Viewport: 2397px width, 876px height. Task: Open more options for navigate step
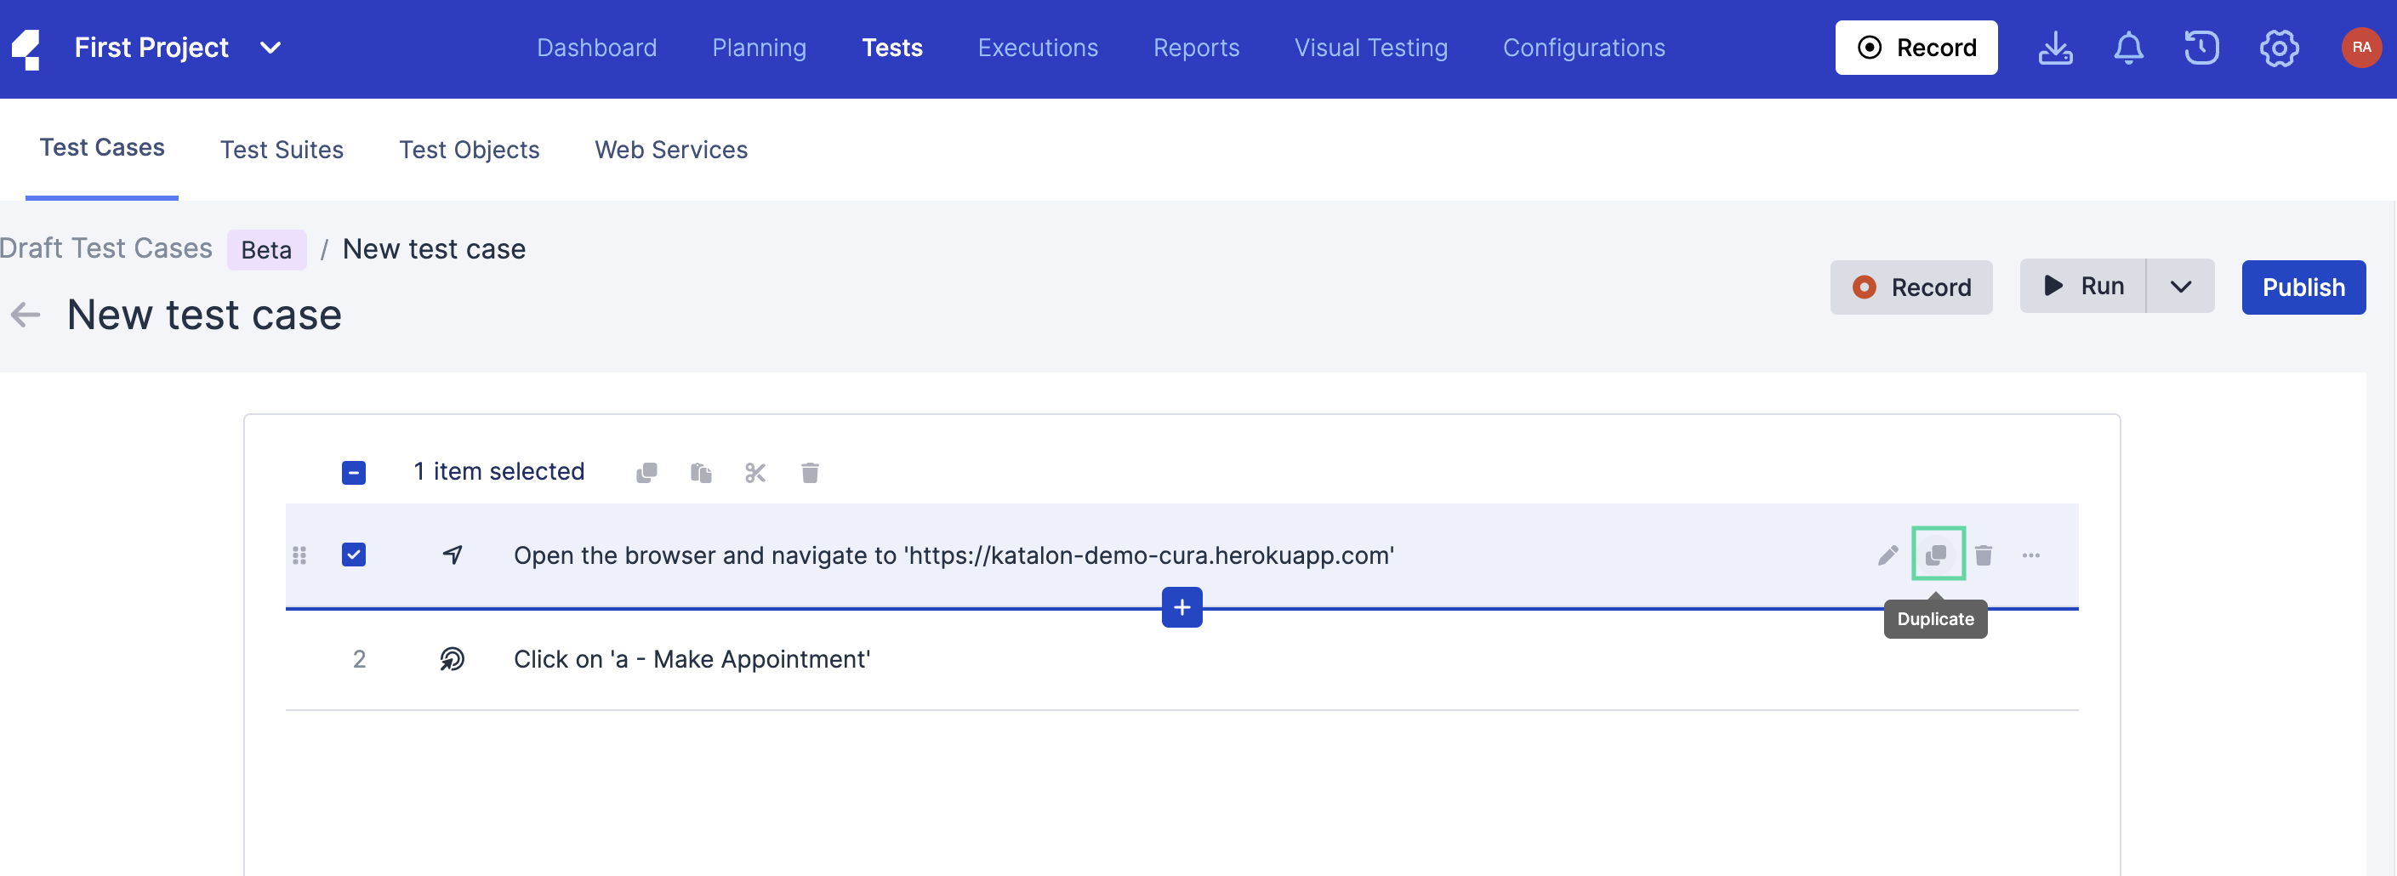tap(2030, 555)
